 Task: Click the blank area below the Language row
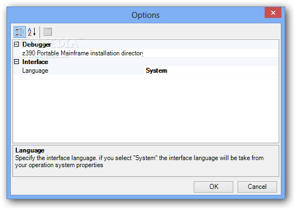(x=146, y=109)
